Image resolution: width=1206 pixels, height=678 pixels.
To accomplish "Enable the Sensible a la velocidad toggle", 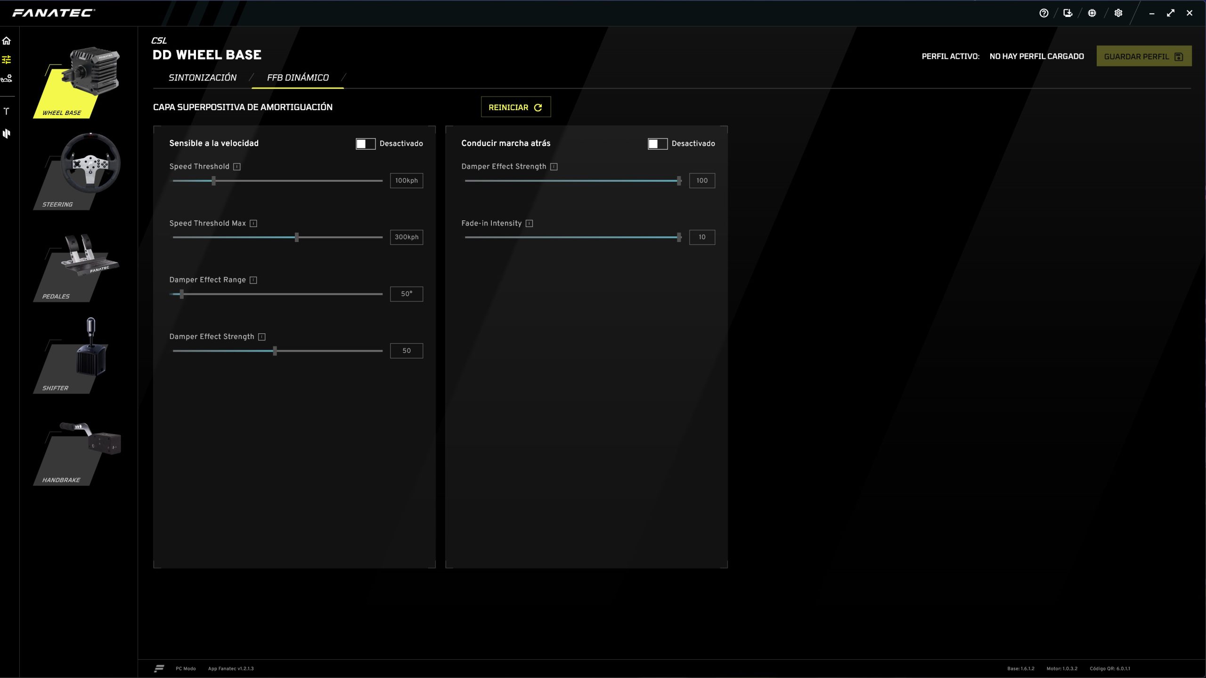I will 366,144.
